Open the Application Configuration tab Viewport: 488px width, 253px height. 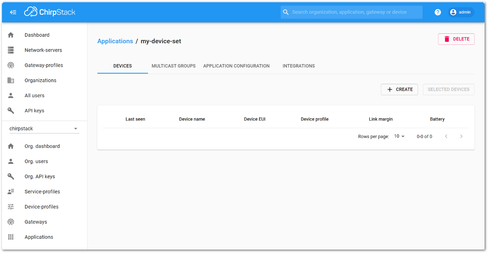pyautogui.click(x=236, y=66)
